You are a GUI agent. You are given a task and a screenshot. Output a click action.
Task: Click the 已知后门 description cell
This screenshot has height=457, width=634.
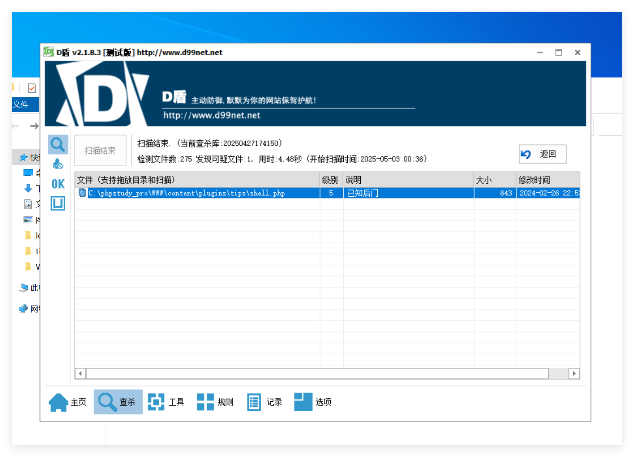coord(408,193)
